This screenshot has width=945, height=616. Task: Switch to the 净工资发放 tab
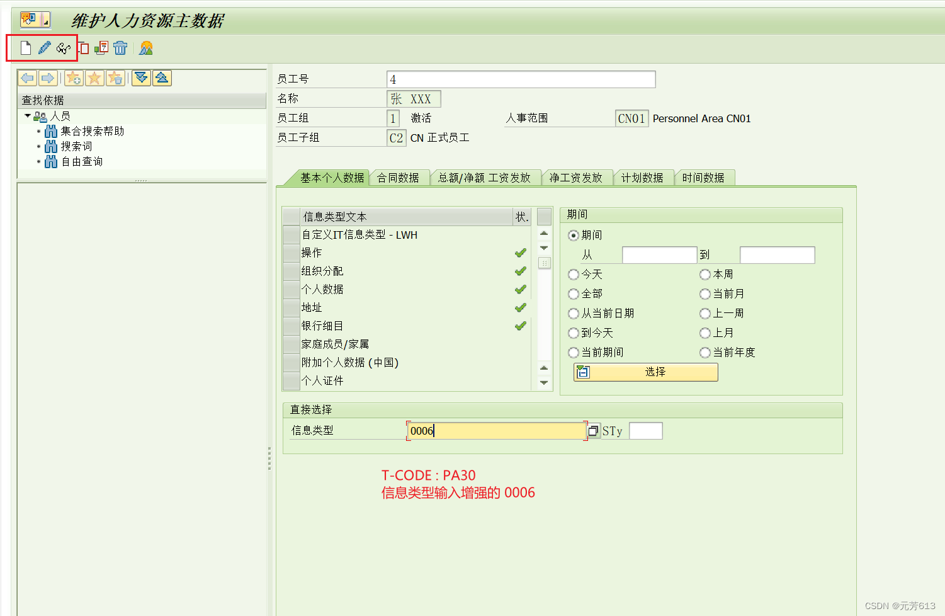tap(575, 178)
